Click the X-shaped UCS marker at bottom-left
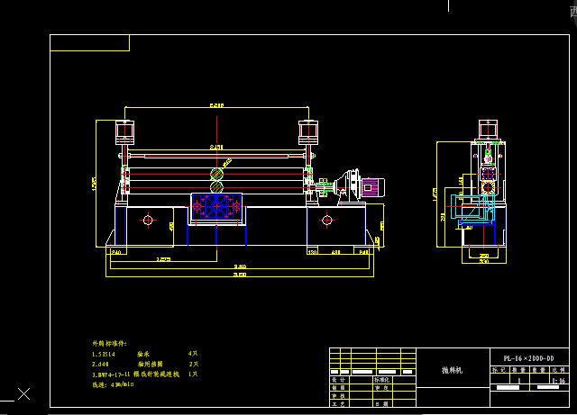The height and width of the screenshot is (415, 577). point(24,394)
